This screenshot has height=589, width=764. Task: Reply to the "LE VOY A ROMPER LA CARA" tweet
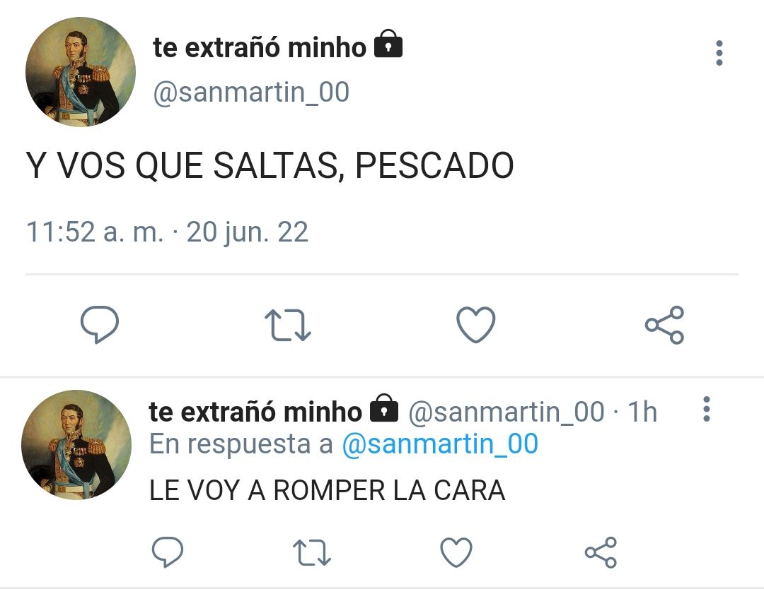(x=168, y=552)
